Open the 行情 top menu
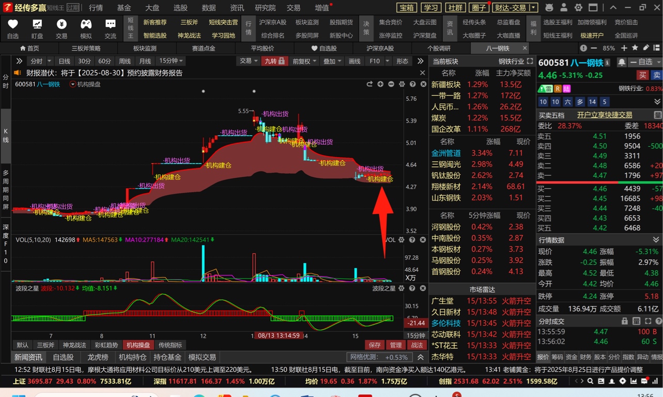The width and height of the screenshot is (663, 397). [96, 8]
